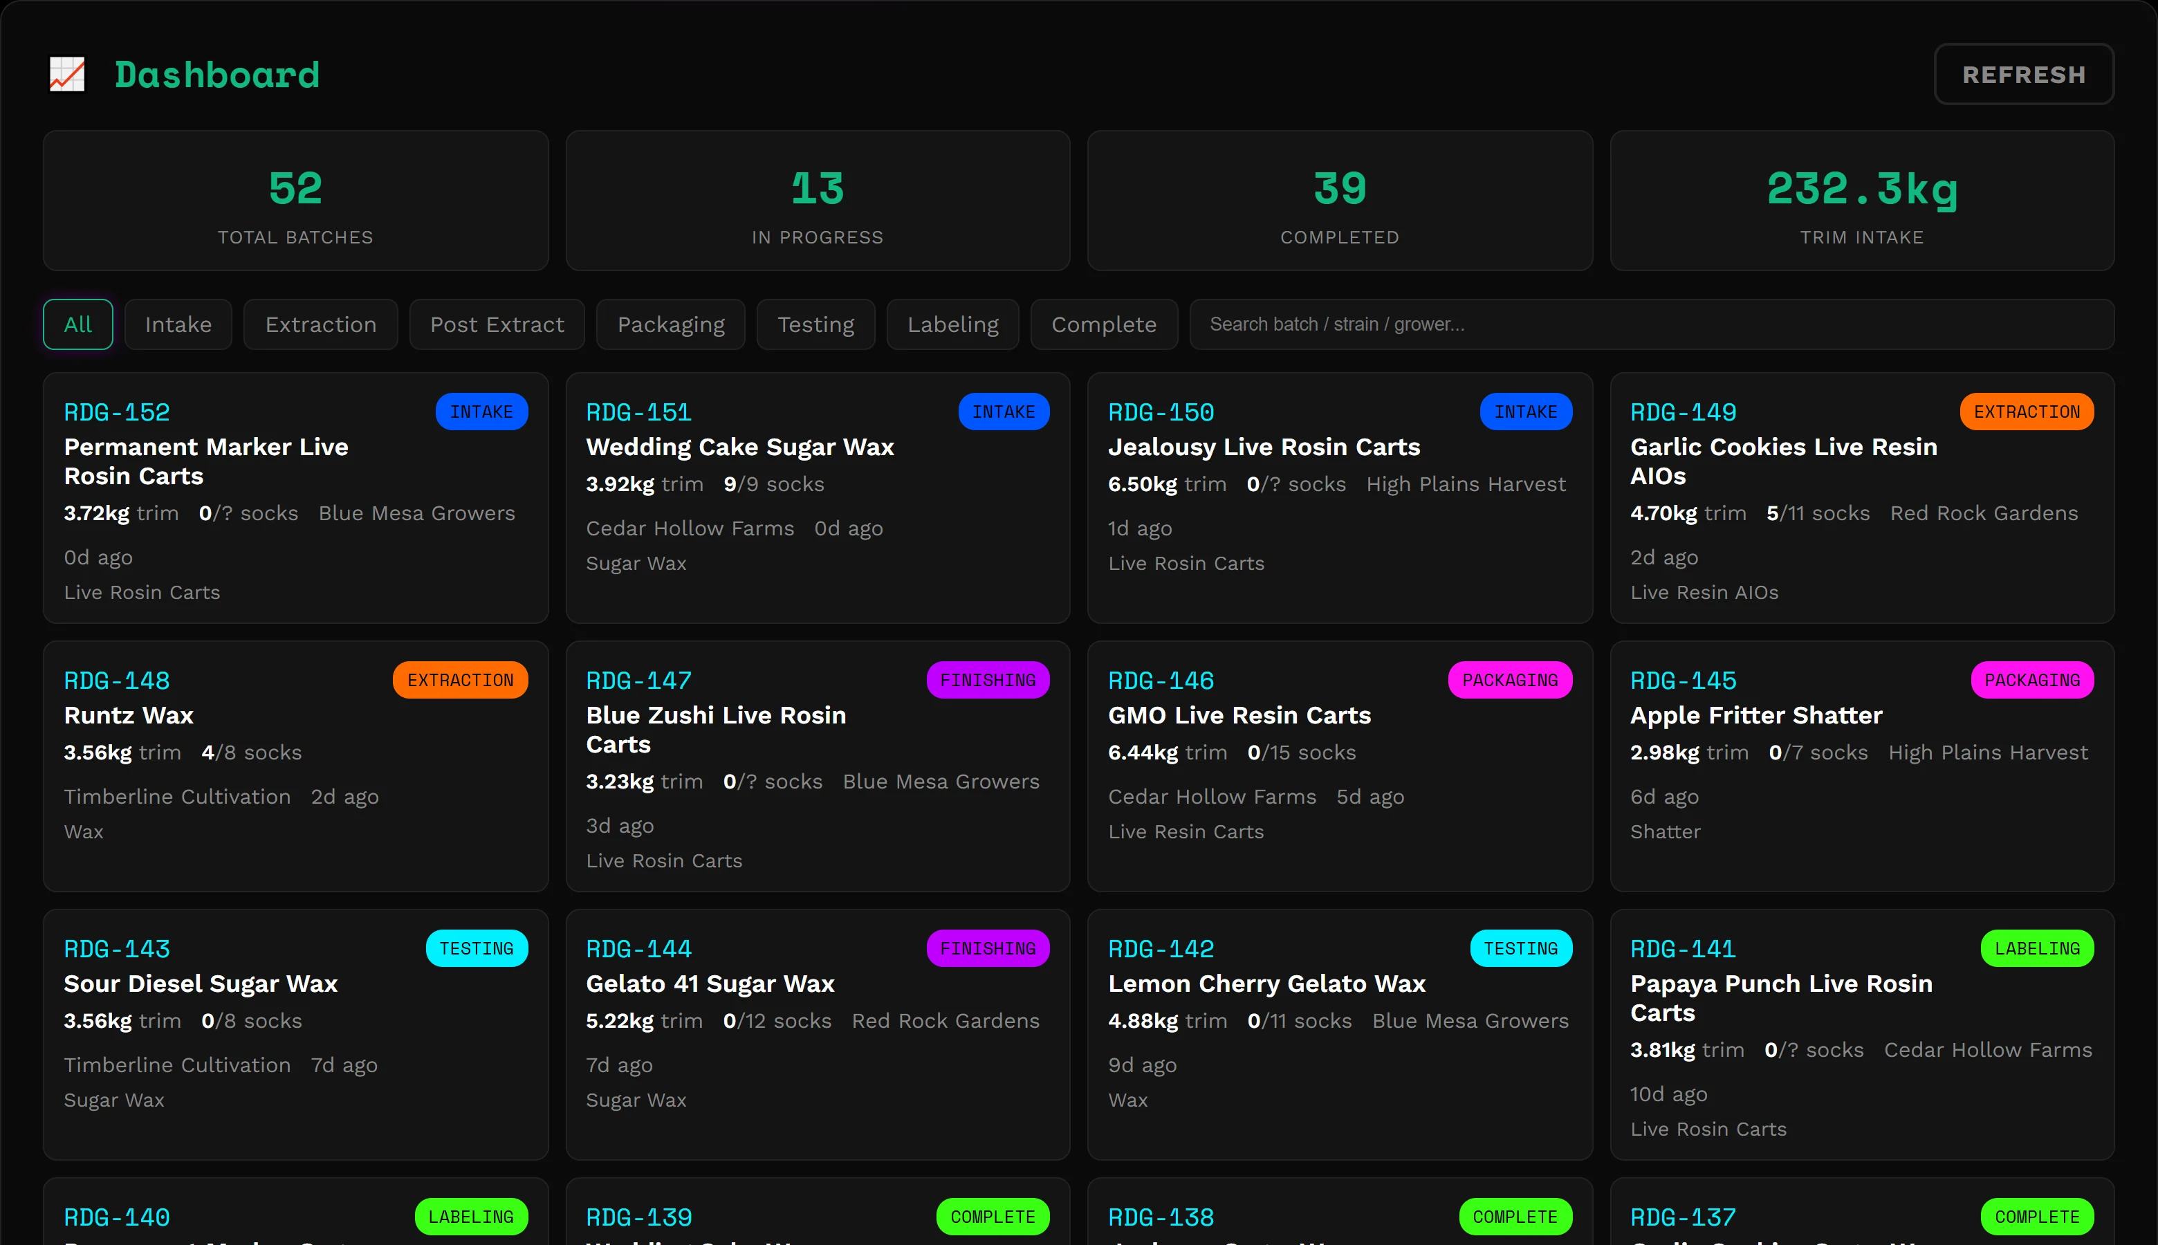Screen dimensions: 2158x1245
Task: Select Lemon Cherry Gelato Wax title
Action: [1266, 984]
